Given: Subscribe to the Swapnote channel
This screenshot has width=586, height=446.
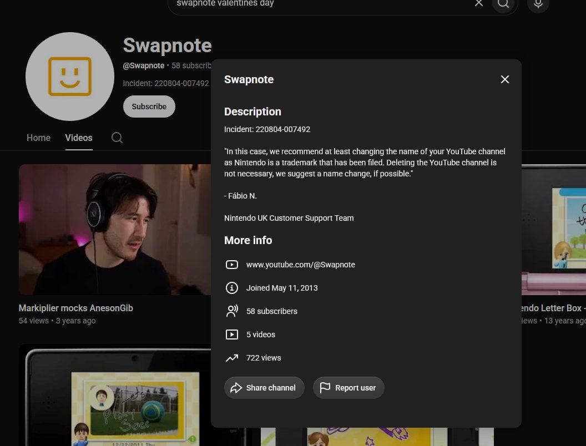Looking at the screenshot, I should pyautogui.click(x=149, y=107).
